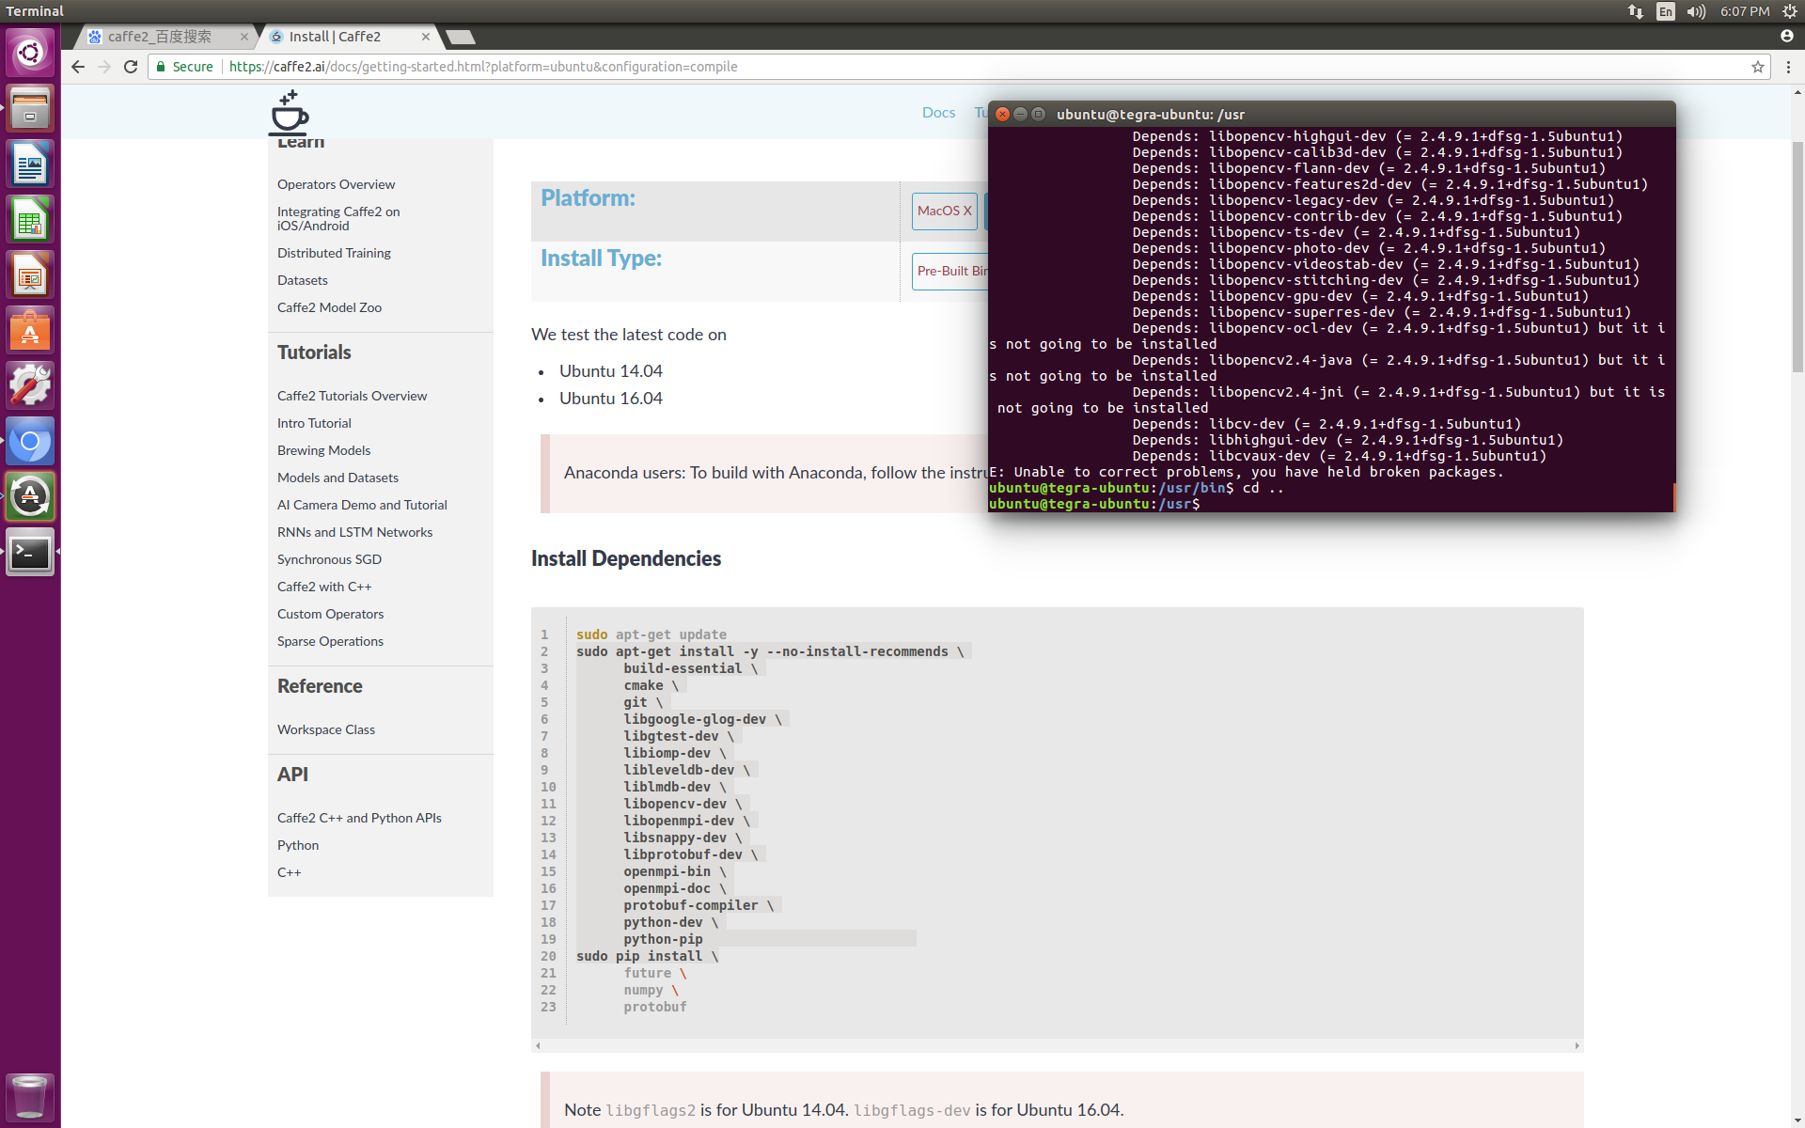Click browser forward arrow
Image resolution: width=1805 pixels, height=1128 pixels.
(104, 67)
